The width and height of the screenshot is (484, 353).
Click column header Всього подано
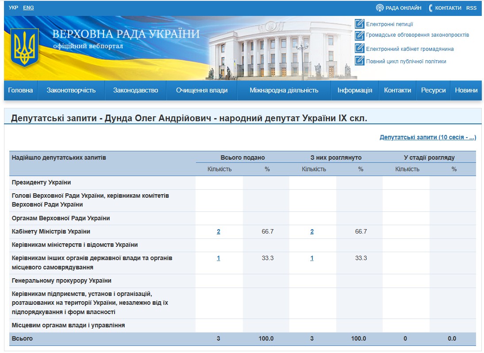tap(242, 157)
